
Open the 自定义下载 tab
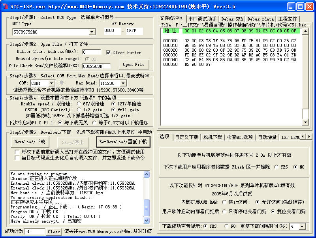[187, 137]
